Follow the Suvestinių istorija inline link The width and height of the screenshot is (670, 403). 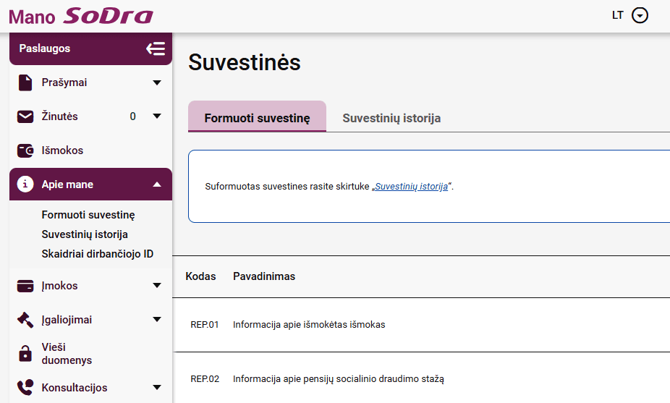coord(411,187)
